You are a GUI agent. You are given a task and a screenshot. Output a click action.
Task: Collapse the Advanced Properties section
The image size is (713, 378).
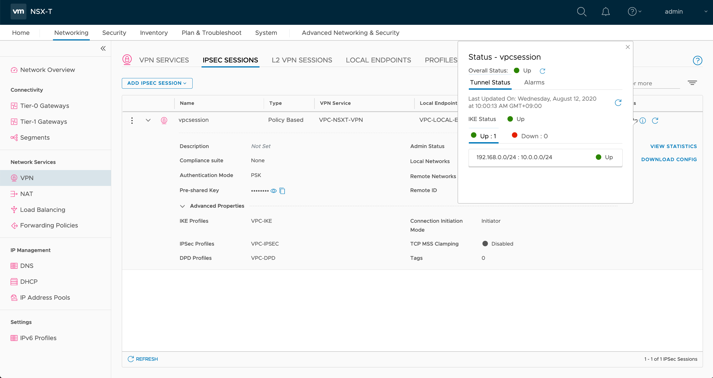pyautogui.click(x=183, y=206)
